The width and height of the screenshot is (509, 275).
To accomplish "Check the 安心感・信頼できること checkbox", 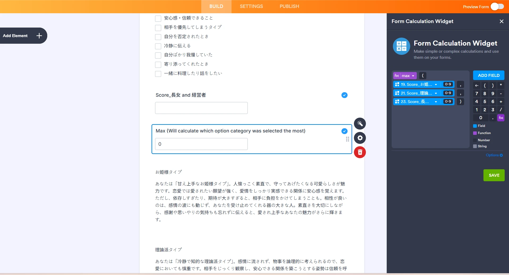I will click(158, 18).
